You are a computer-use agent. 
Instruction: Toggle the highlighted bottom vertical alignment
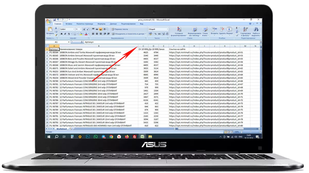pos(100,29)
